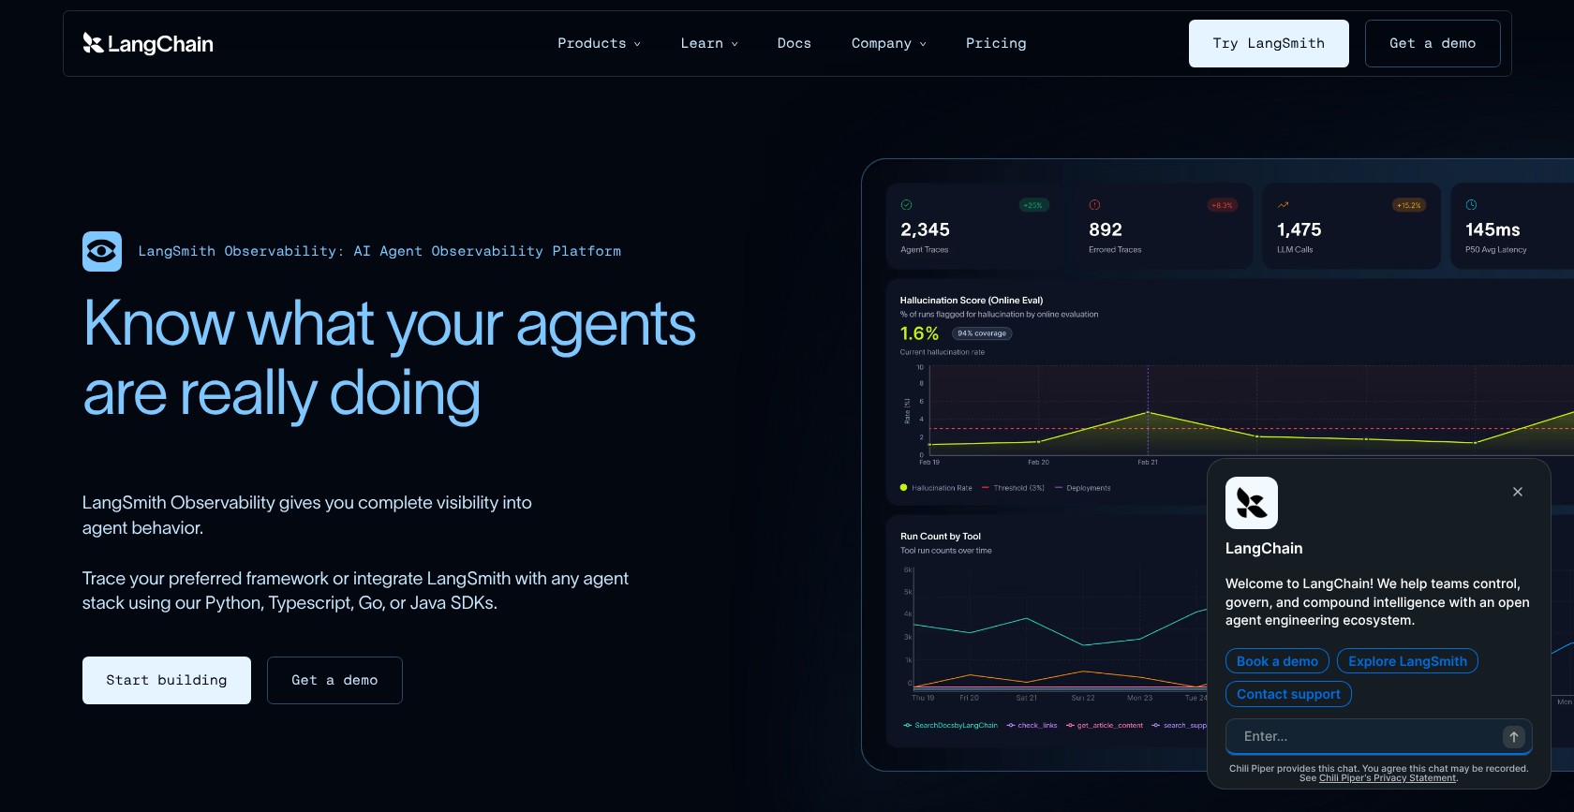The width and height of the screenshot is (1574, 812).
Task: Click the Deployments legend entry
Action: click(x=1082, y=488)
